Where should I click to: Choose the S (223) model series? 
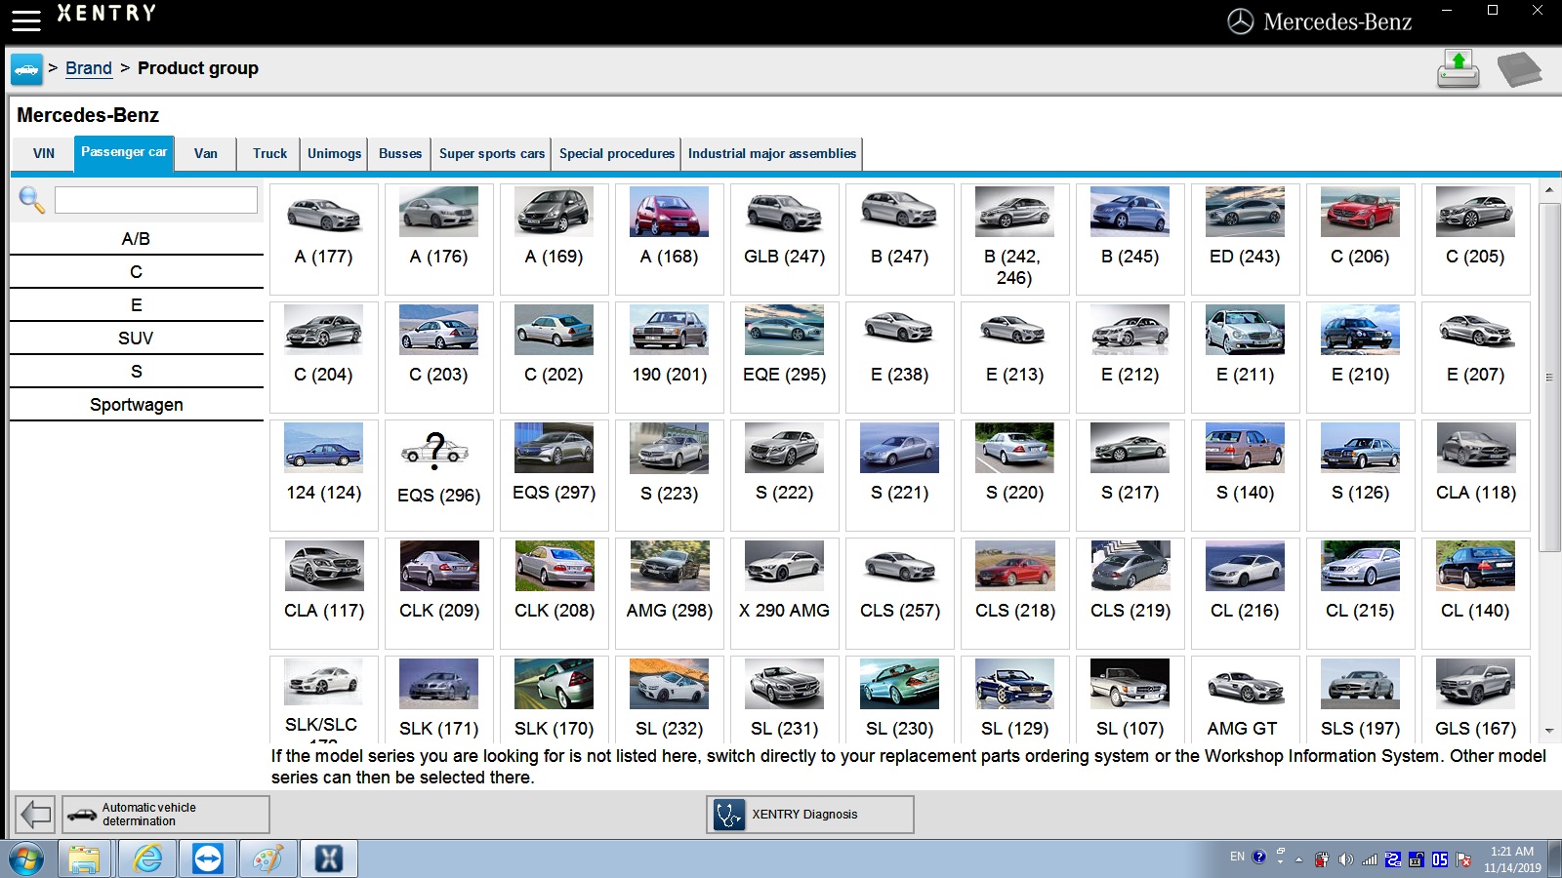pos(670,475)
